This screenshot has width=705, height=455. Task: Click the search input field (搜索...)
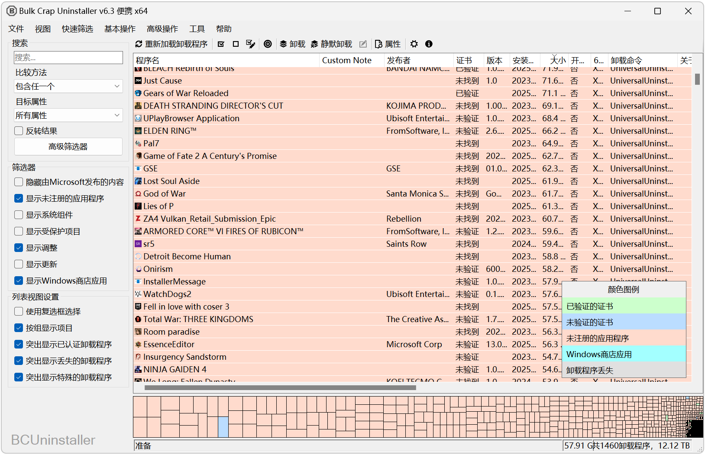[x=68, y=58]
